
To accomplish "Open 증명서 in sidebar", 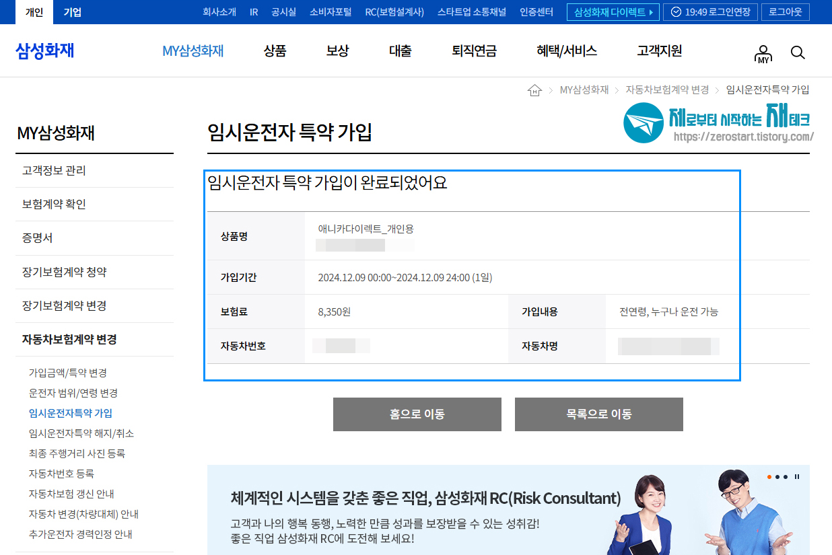I will pyautogui.click(x=94, y=238).
